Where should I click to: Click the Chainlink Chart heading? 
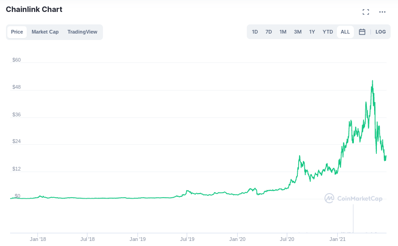(x=34, y=9)
